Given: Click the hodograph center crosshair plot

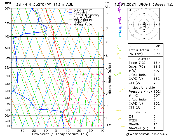Looking at the screenshot, I should 144,24.
